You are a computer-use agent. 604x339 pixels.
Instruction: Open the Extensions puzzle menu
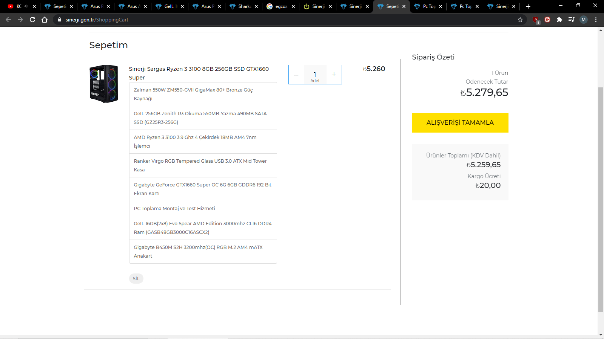pos(559,20)
